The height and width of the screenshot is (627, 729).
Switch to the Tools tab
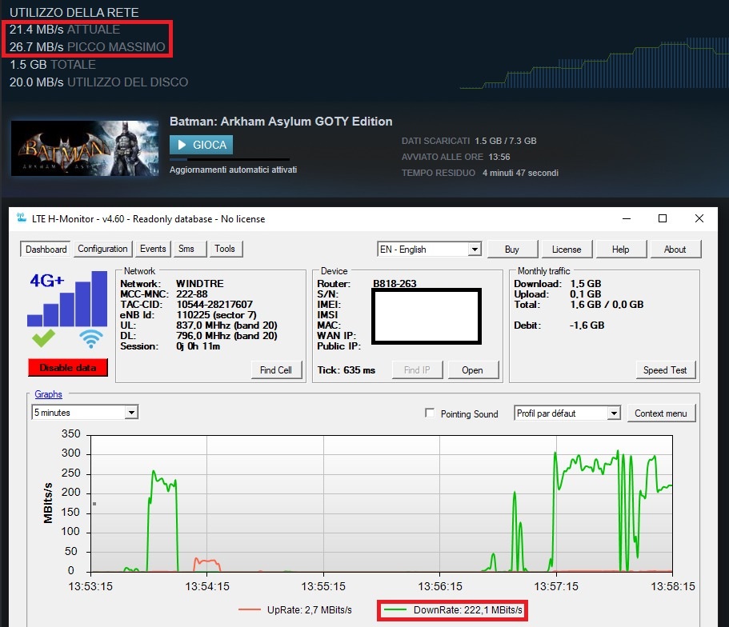point(225,249)
